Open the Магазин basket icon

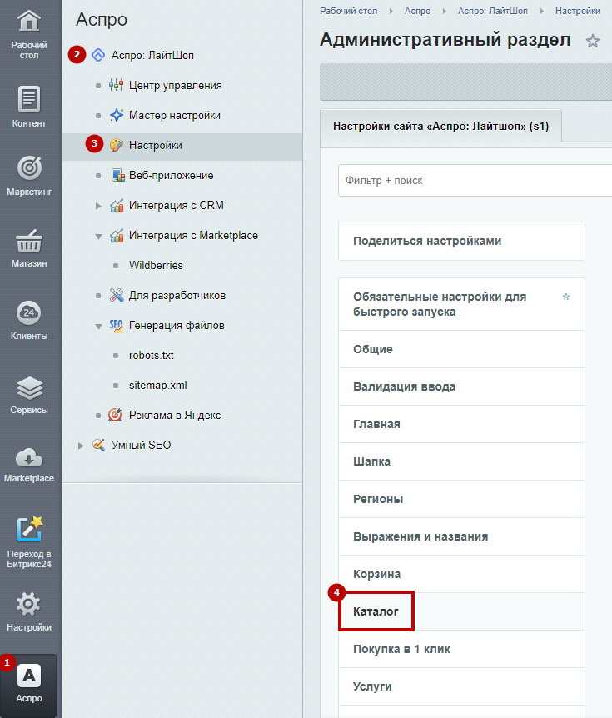point(29,242)
